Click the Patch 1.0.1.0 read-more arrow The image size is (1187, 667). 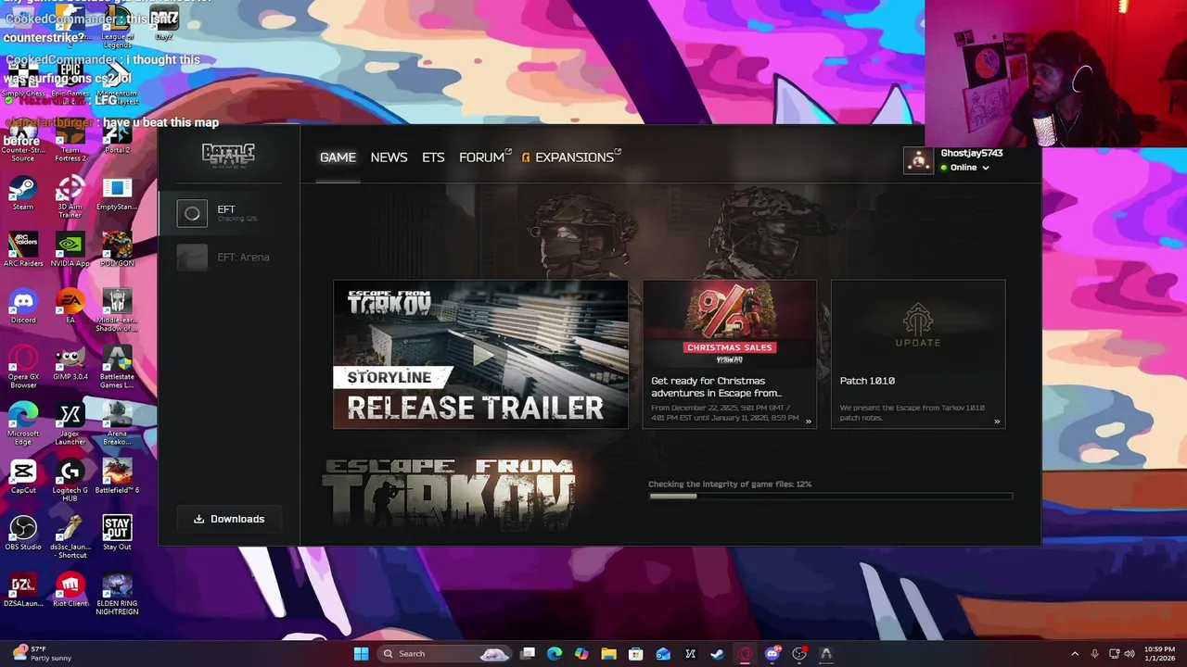tap(997, 422)
